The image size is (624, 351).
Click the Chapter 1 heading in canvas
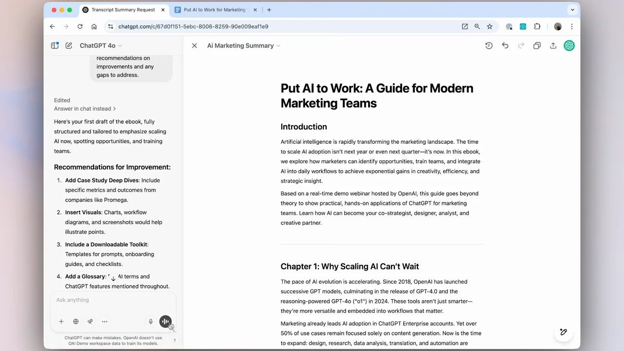point(350,266)
